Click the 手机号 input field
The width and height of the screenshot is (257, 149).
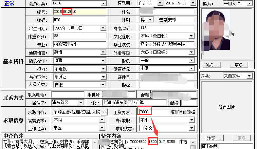click(x=118, y=95)
